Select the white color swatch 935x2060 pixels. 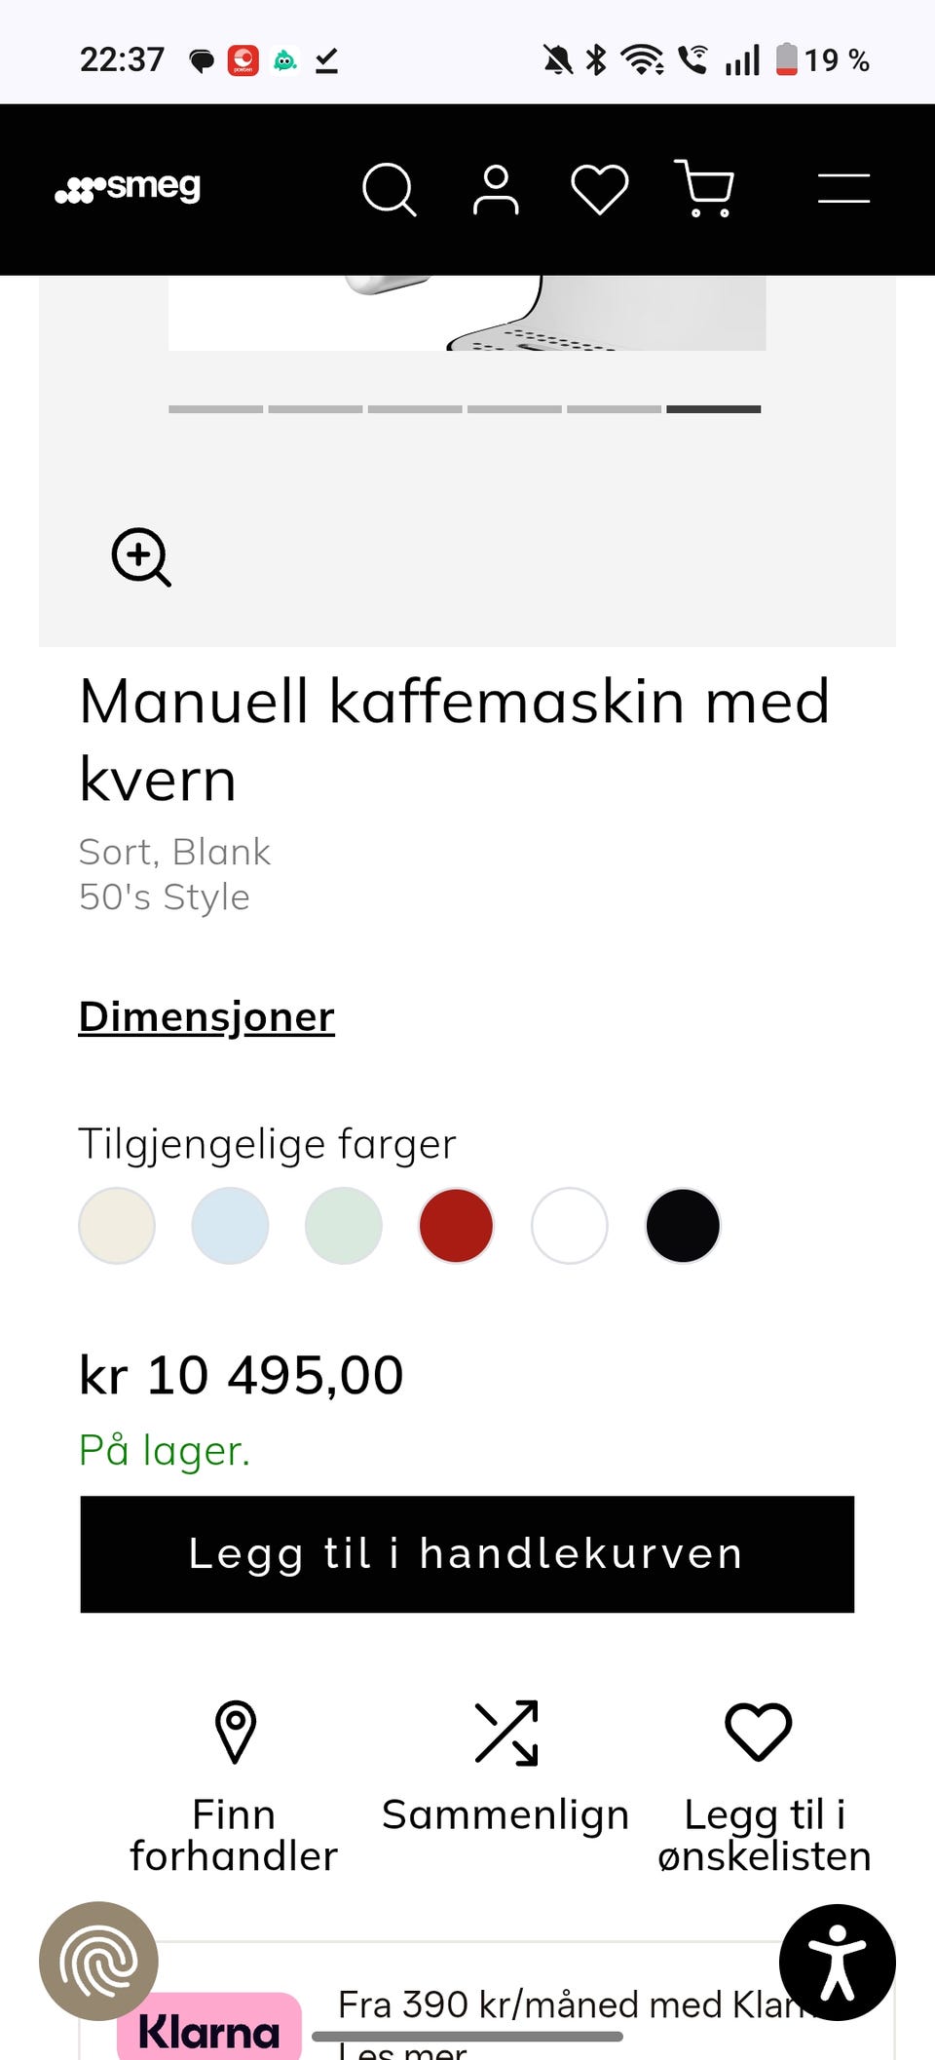570,1226
